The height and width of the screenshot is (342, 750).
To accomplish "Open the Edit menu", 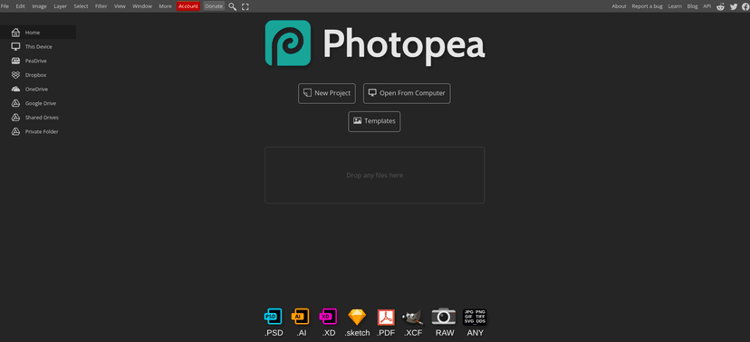I will (x=20, y=6).
